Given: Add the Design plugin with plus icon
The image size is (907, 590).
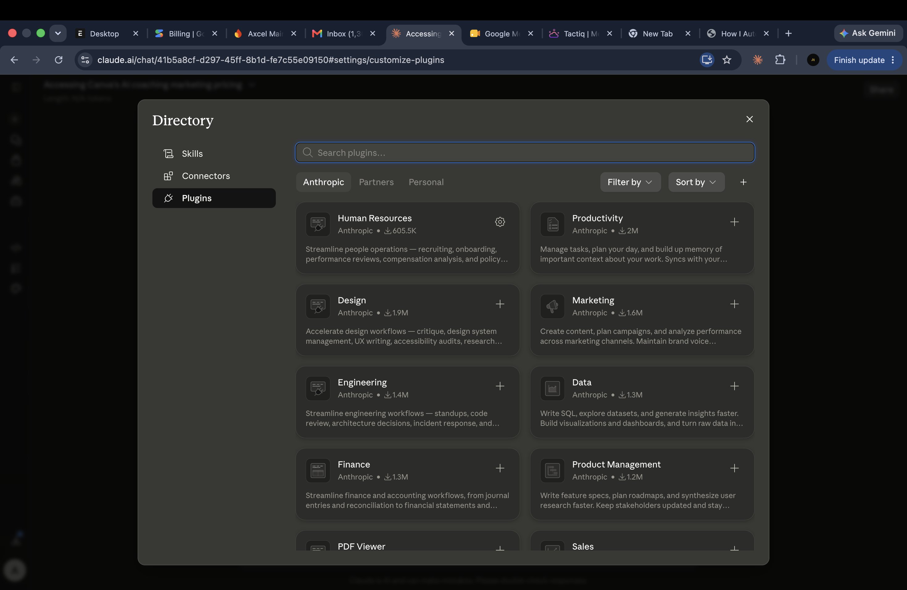Looking at the screenshot, I should (x=500, y=304).
